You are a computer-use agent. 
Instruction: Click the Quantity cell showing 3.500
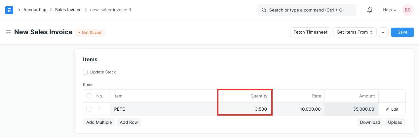coord(245,109)
